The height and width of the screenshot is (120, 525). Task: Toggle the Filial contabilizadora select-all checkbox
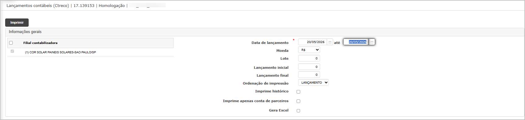tap(11, 43)
